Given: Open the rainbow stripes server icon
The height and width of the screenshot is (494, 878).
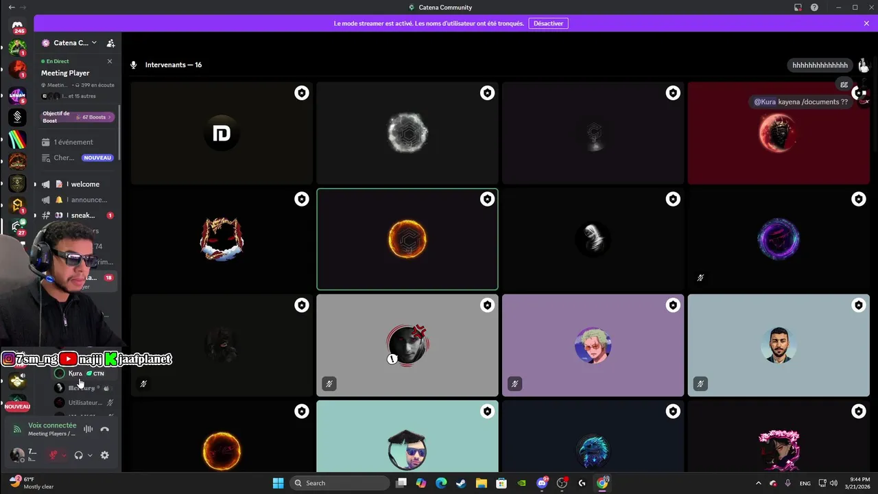Looking at the screenshot, I should click(18, 139).
